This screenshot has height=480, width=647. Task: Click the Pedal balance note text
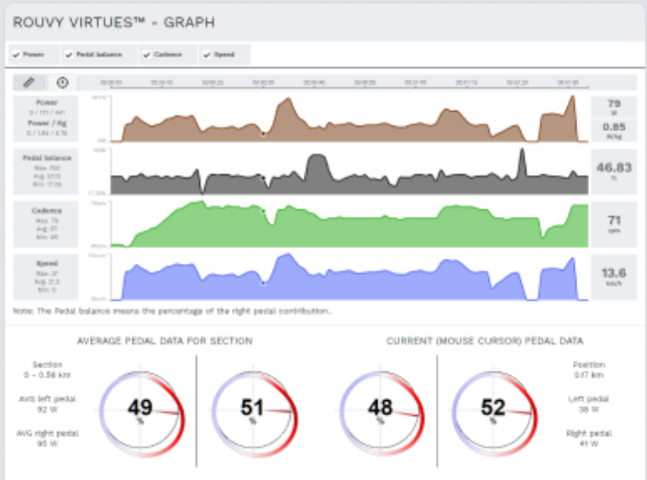coord(172,311)
